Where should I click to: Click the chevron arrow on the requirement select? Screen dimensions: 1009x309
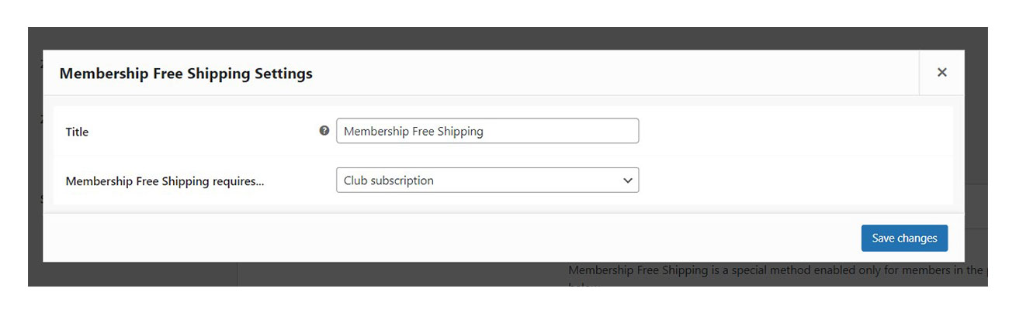coord(627,180)
